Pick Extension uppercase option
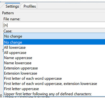The height and width of the screenshot is (98, 105). tap(54, 68)
